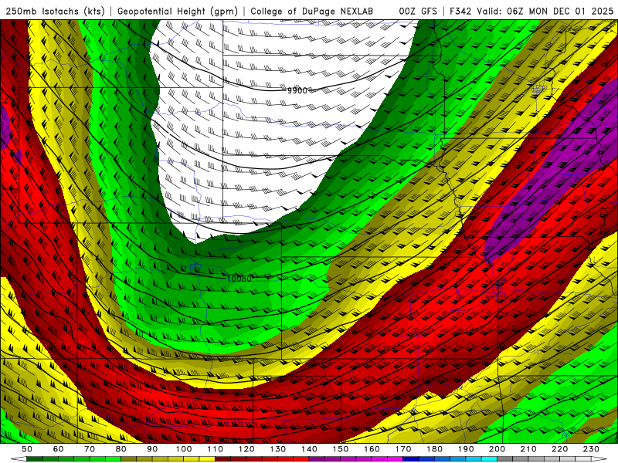Click the 130 value on the color scale
Viewport: 618px width, 463px height.
278,449
